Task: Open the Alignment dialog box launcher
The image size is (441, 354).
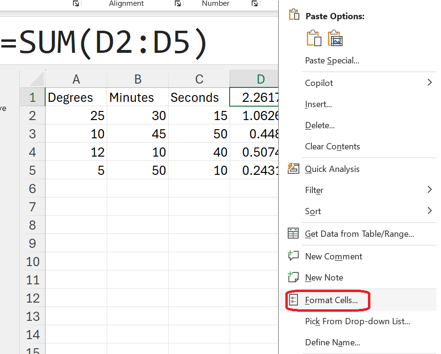Action: pos(177,3)
